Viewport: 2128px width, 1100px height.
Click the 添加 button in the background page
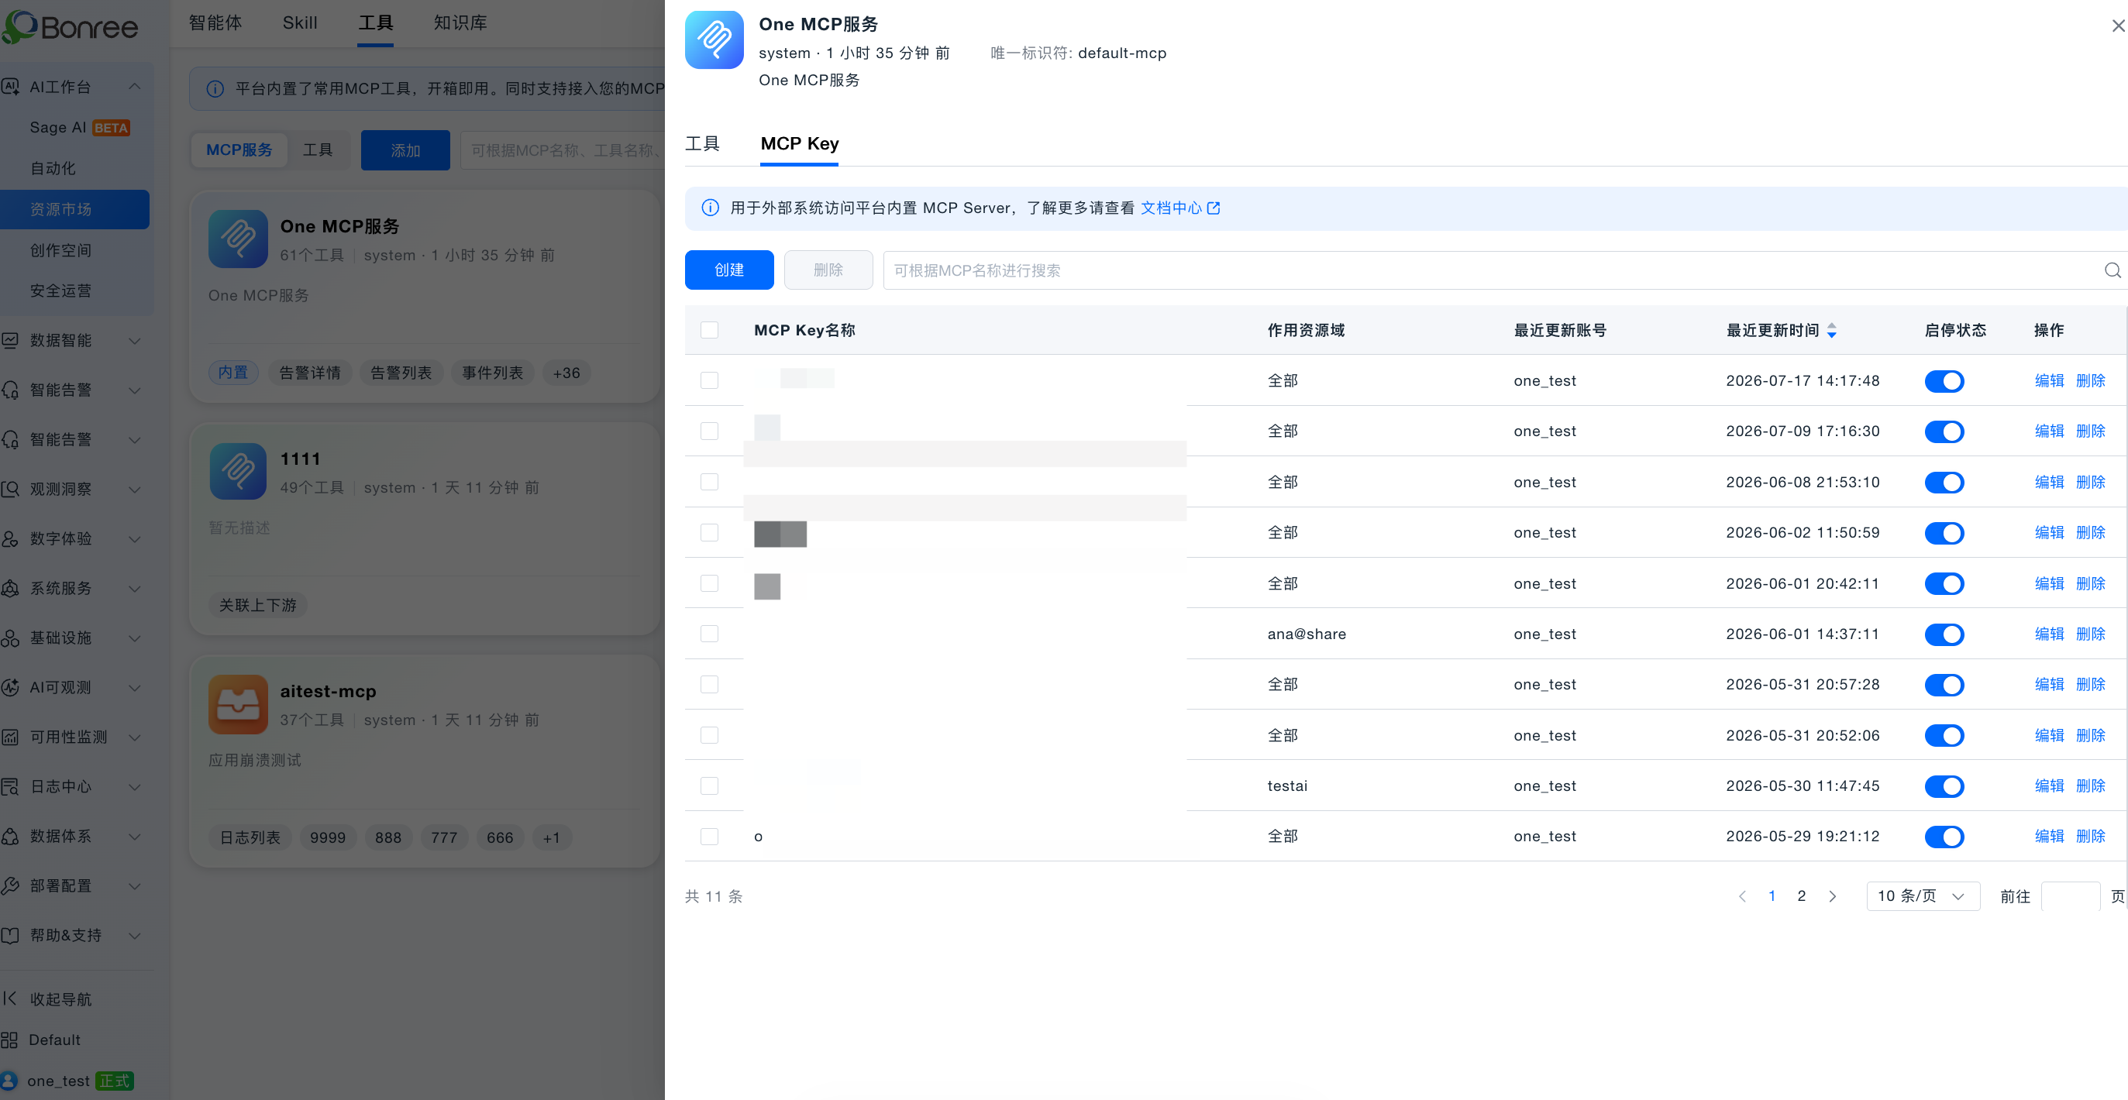click(x=405, y=150)
